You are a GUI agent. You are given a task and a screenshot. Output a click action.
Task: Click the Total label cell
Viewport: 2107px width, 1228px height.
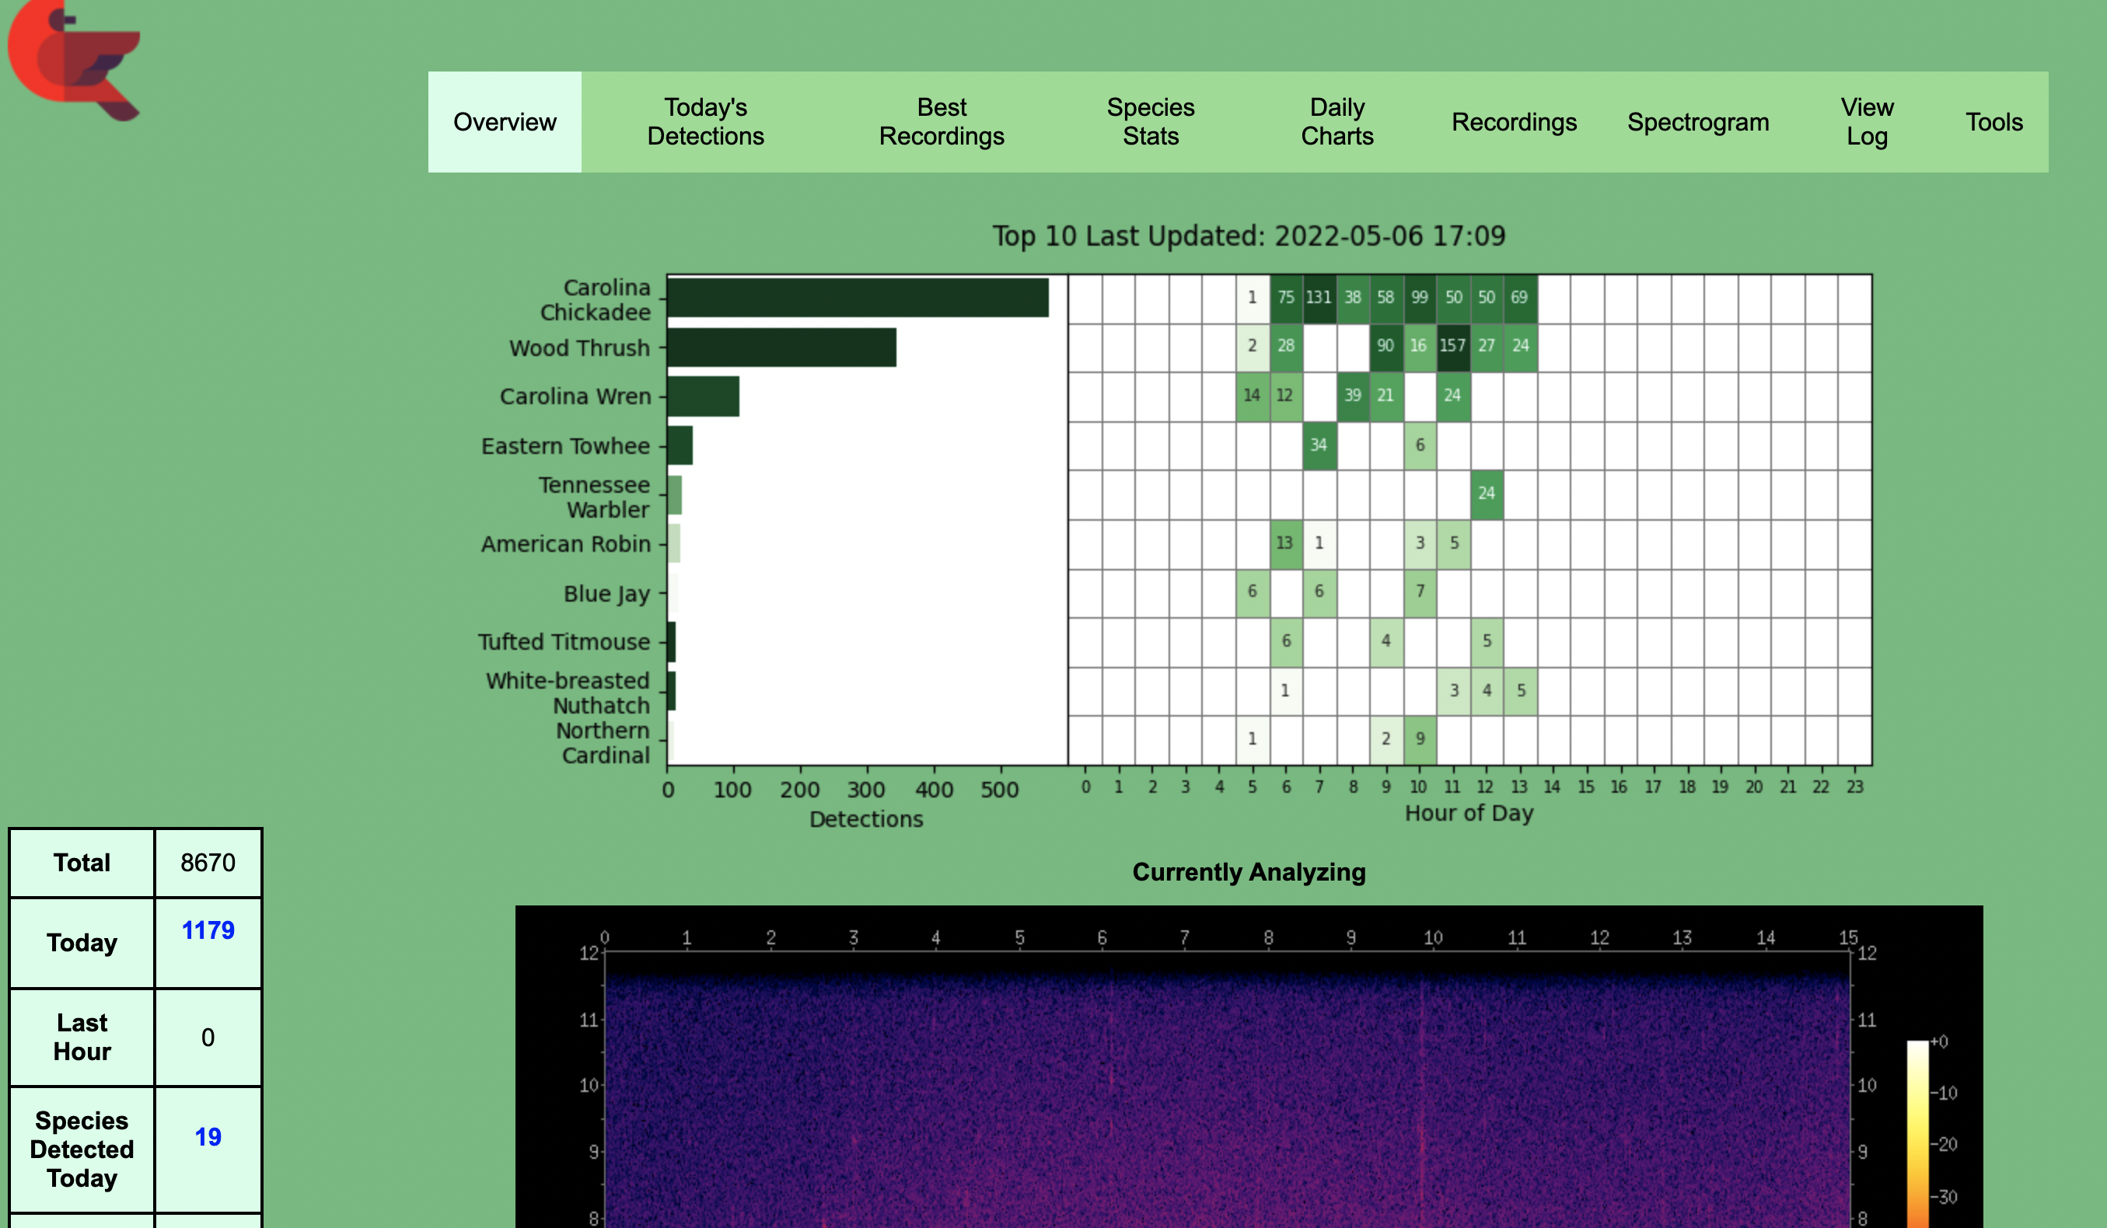point(82,863)
